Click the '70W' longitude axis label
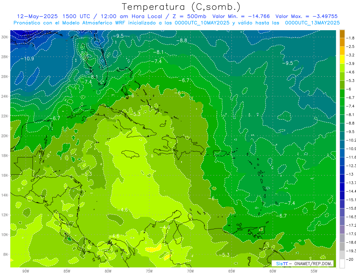Screen dimensions: 356x275 pos(190,271)
